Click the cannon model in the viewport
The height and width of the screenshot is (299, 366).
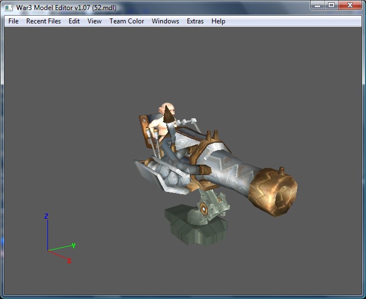216,173
